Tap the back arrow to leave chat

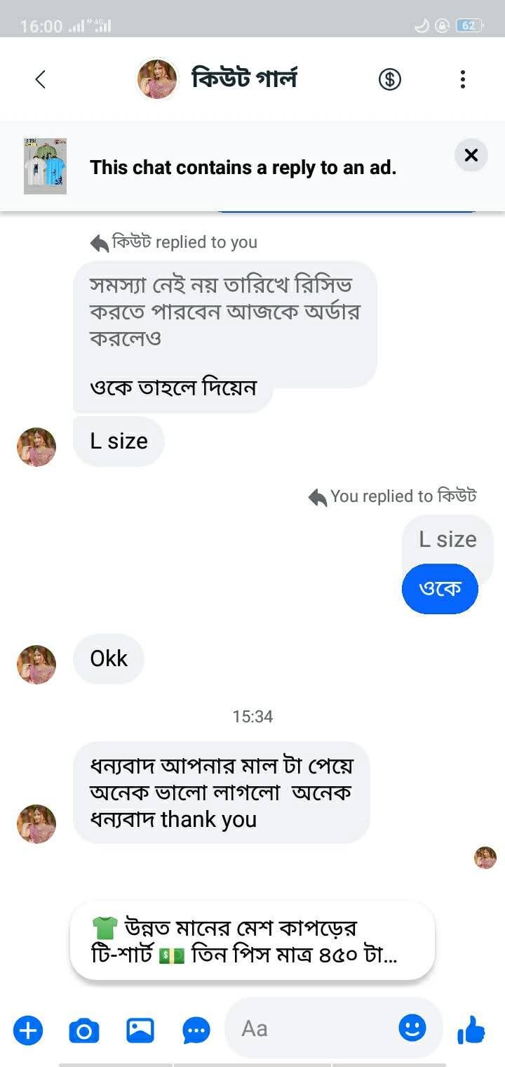pos(41,79)
